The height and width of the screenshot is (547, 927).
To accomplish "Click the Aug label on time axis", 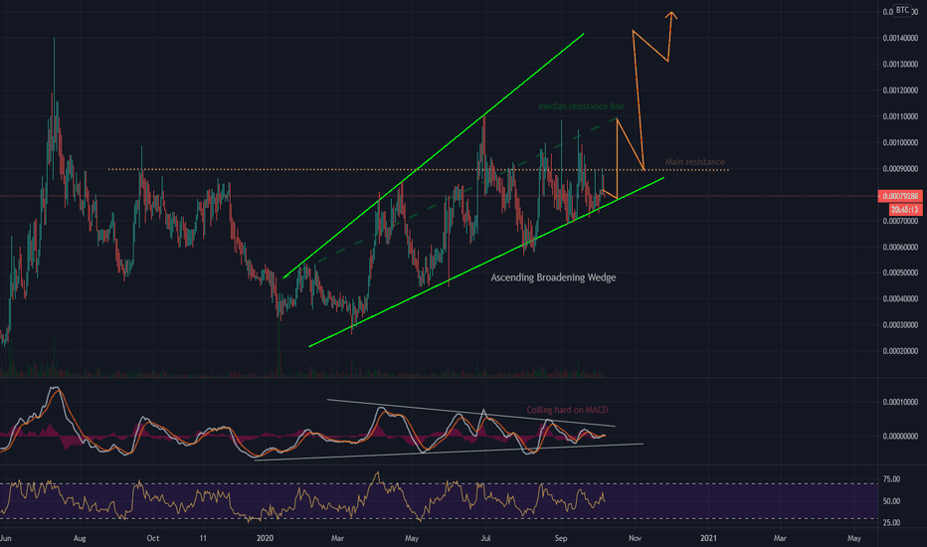I will click(80, 538).
